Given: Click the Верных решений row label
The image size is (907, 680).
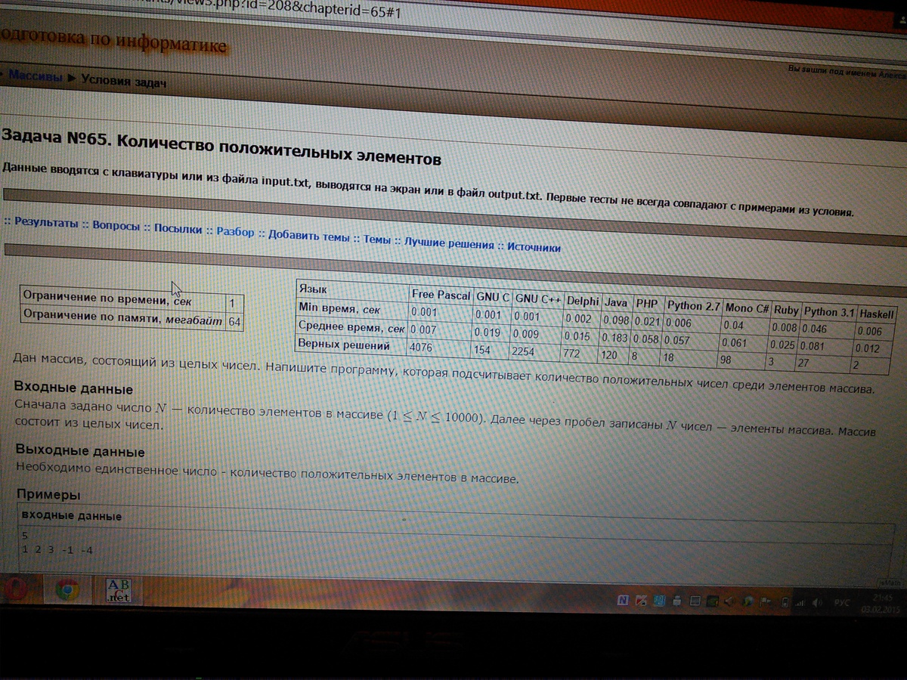Looking at the screenshot, I should (344, 346).
